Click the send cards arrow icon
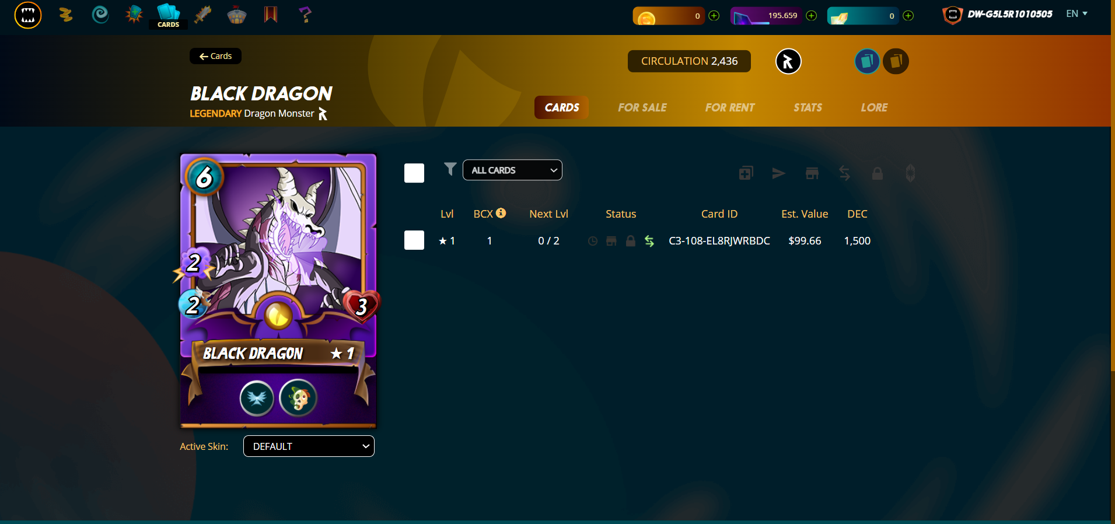 coord(778,173)
